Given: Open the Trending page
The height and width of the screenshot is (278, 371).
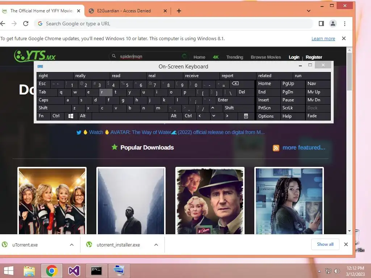Looking at the screenshot, I should pyautogui.click(x=234, y=57).
